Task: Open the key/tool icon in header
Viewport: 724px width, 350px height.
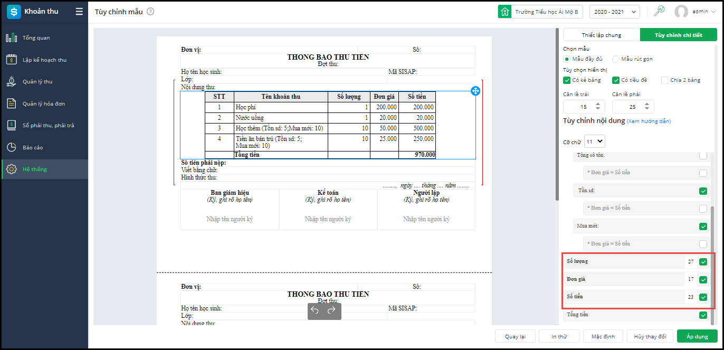Action: point(659,11)
